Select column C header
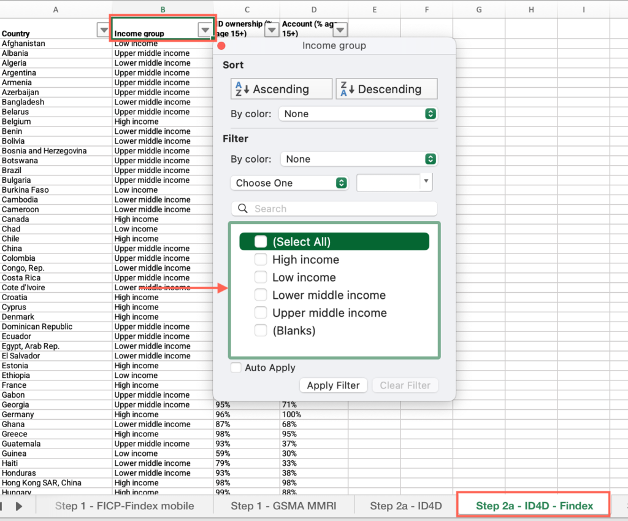 click(x=247, y=10)
